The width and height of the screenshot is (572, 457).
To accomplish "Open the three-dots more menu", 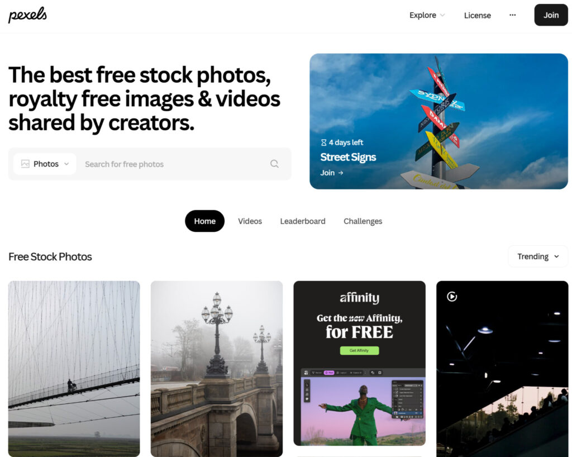I will pyautogui.click(x=513, y=15).
